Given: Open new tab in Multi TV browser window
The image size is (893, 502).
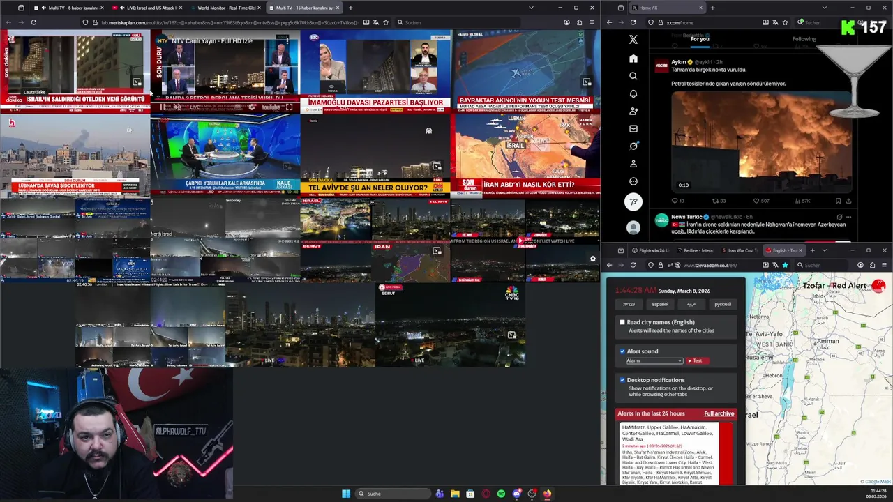Looking at the screenshot, I should click(350, 8).
